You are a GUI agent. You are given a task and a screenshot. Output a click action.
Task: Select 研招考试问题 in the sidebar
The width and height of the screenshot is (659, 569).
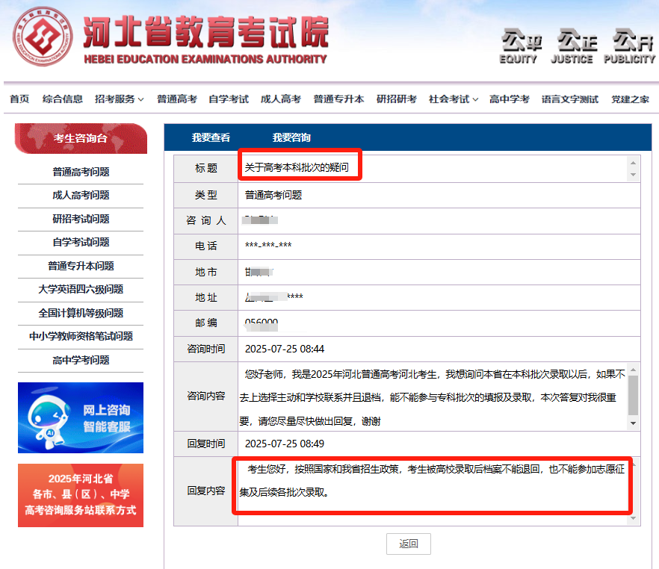(x=81, y=219)
